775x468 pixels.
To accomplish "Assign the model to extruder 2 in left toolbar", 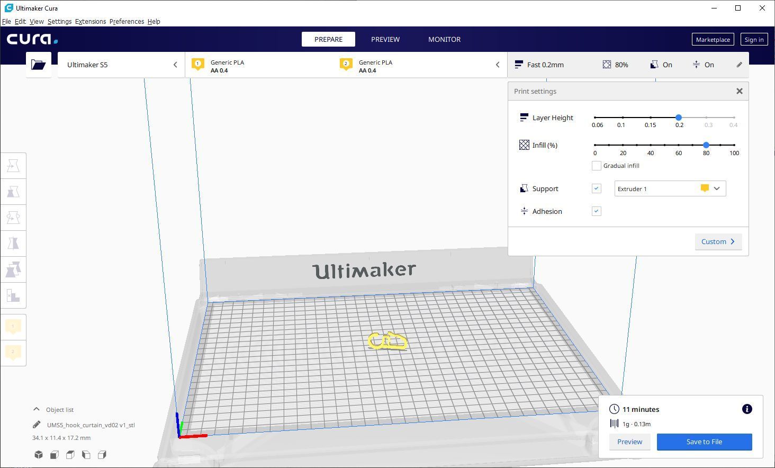I will click(13, 352).
